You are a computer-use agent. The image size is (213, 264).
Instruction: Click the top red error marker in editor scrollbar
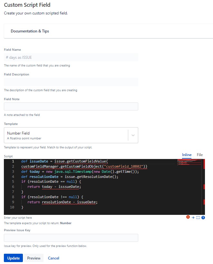click(204, 164)
